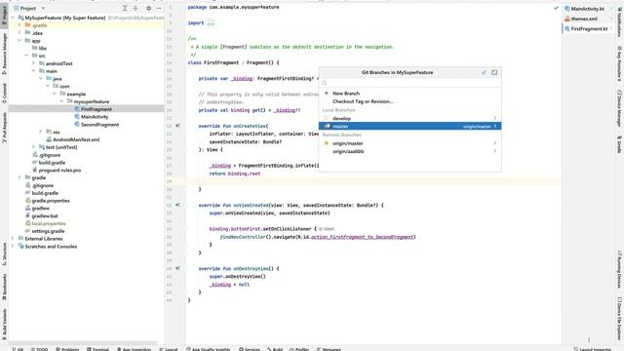Open the Profiler bottom tool window
Viewport: 624px width, 351px height.
[299, 349]
